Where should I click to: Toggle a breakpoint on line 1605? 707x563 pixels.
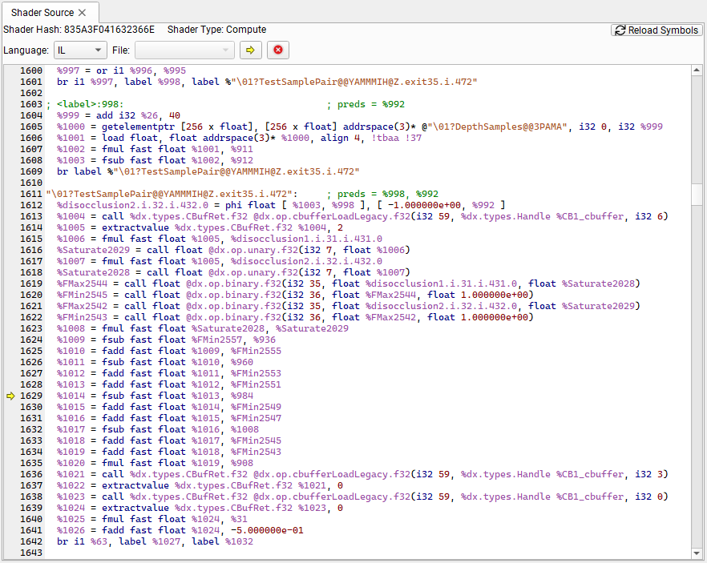(11, 126)
